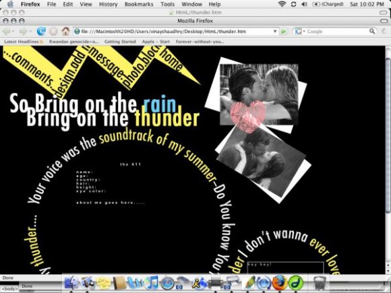Open the View menu
Viewport: 391px width, 293px height.
tap(86, 4)
